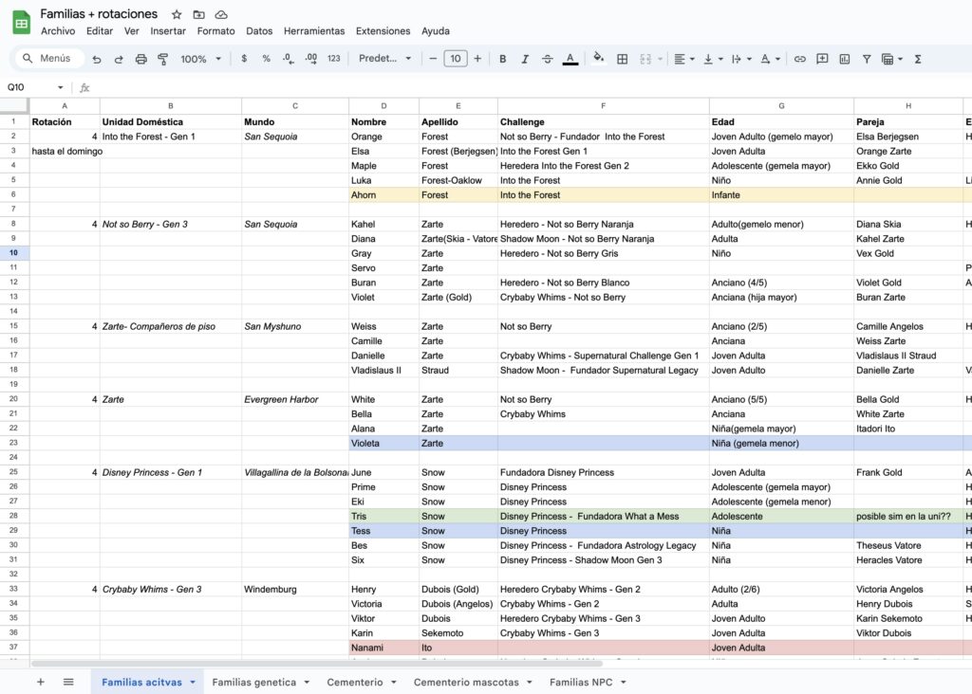The width and height of the screenshot is (972, 694).
Task: Open the Herramientas menu
Action: coord(314,31)
